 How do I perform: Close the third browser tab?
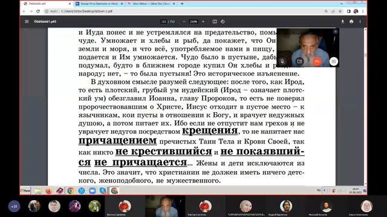(x=174, y=4)
